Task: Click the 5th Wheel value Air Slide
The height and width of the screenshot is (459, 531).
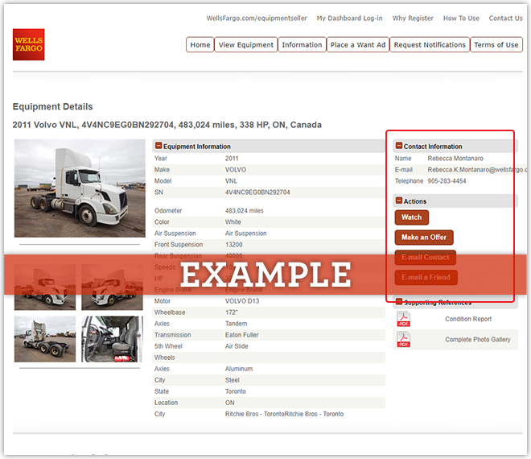Action: tap(237, 346)
